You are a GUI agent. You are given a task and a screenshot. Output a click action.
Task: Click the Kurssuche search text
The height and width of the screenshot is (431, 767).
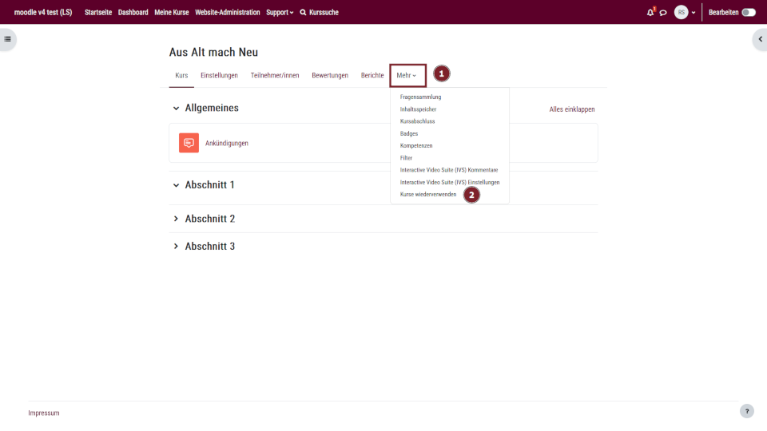324,12
